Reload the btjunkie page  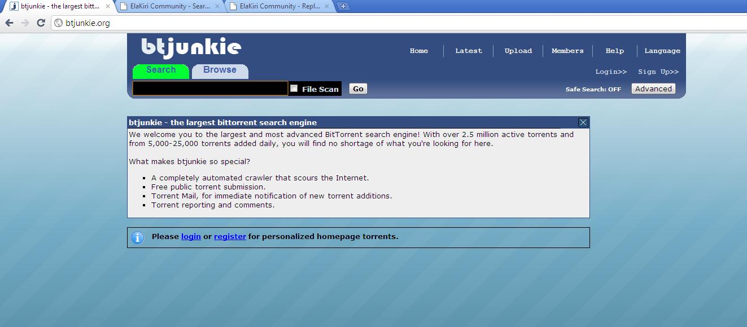tap(41, 23)
